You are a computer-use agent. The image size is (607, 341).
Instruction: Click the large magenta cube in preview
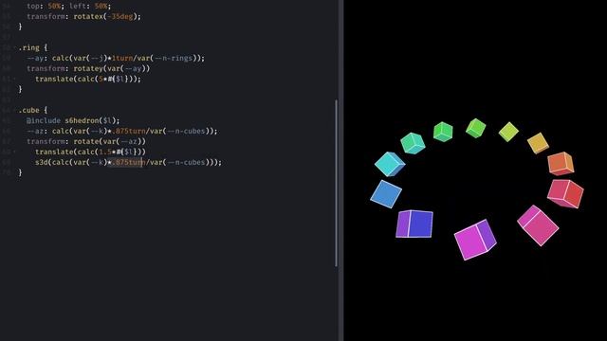(475, 240)
